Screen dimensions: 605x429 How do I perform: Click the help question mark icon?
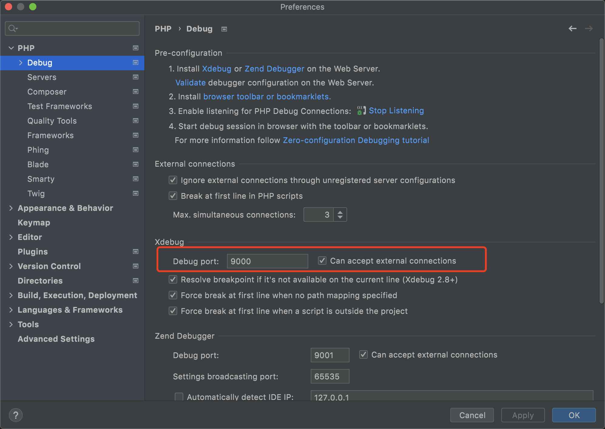(x=16, y=415)
